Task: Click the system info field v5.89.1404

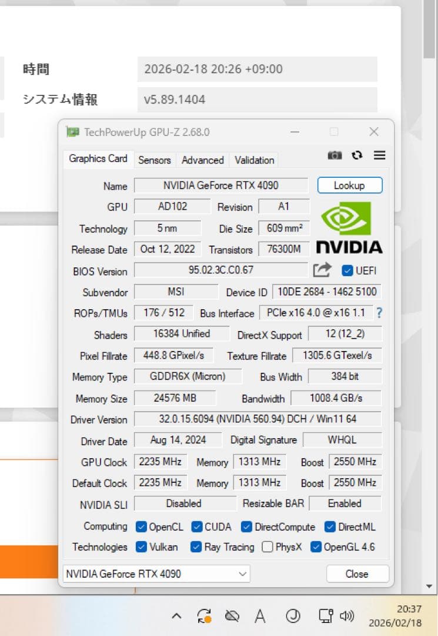Action: click(257, 100)
